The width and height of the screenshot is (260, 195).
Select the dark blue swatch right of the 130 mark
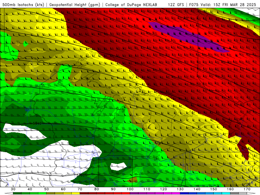tap(184, 193)
